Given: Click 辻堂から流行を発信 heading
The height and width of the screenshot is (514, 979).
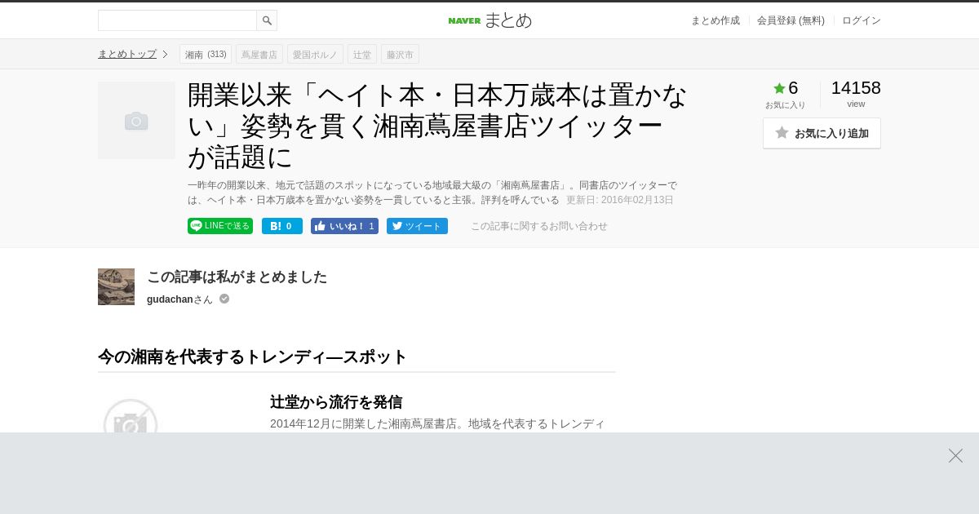Looking at the screenshot, I should [x=336, y=402].
